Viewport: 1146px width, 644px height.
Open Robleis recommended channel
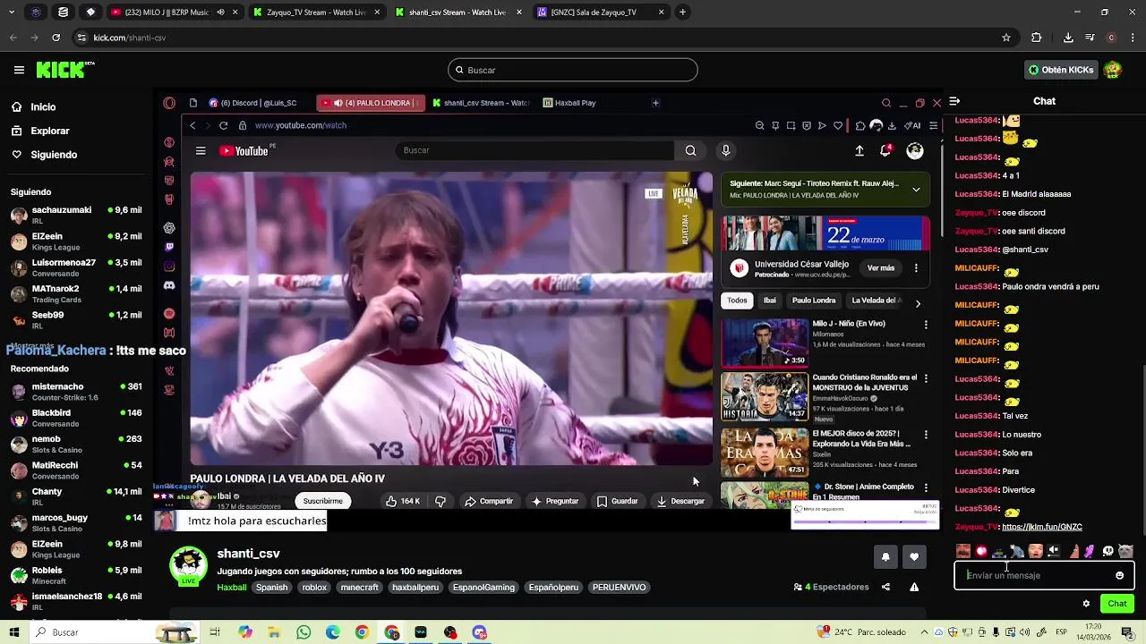tap(76, 575)
